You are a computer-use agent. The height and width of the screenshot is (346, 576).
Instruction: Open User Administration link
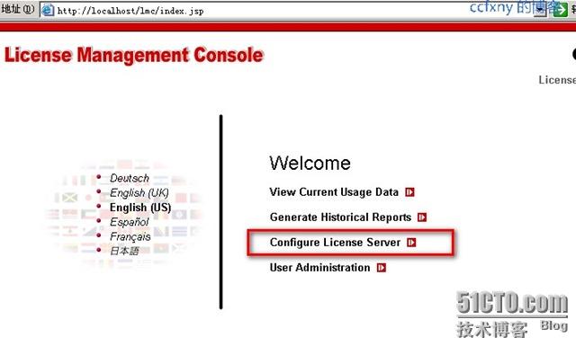(x=320, y=268)
